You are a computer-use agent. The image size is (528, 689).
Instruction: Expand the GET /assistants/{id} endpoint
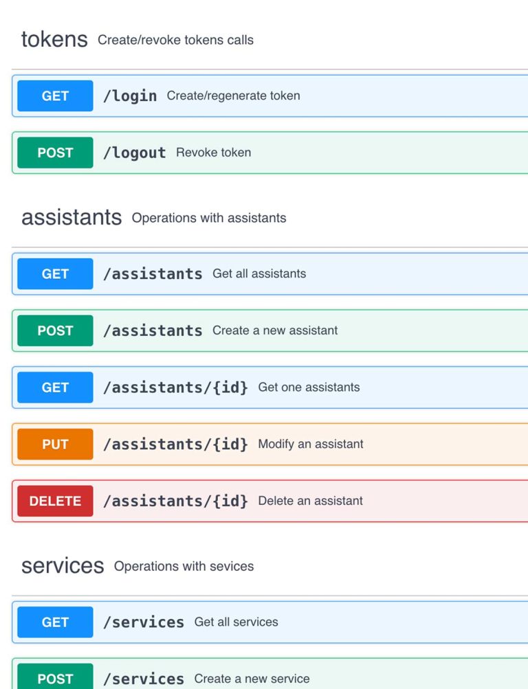275,387
